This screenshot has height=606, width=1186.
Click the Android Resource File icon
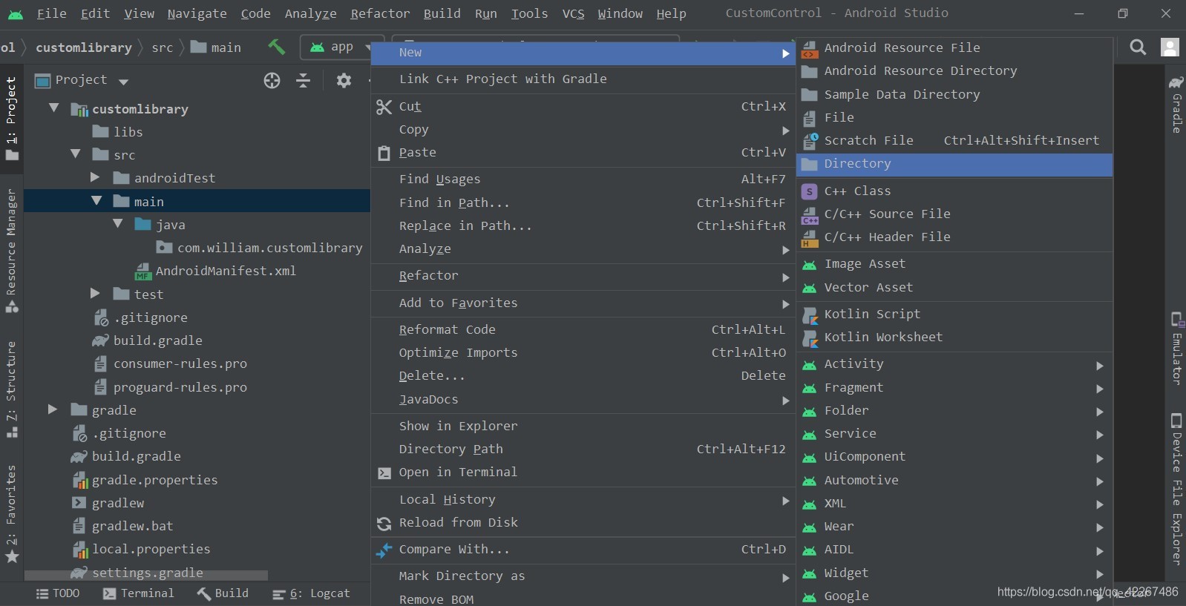pos(810,48)
